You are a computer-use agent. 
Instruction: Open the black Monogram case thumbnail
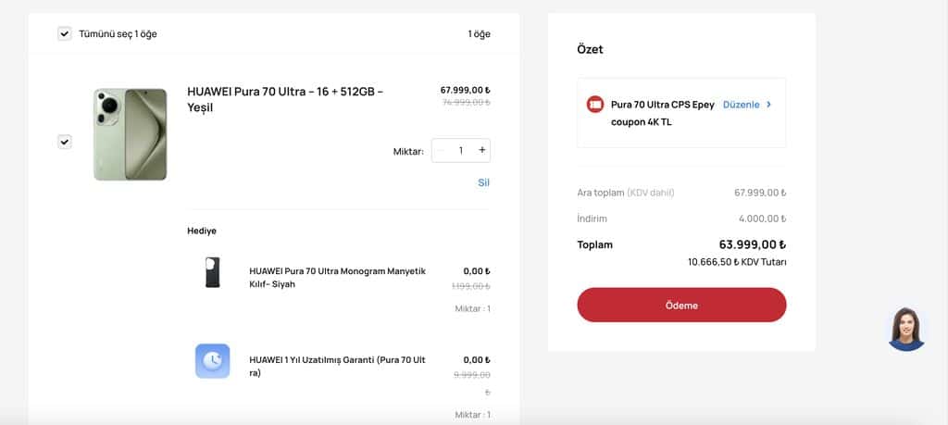[x=212, y=271]
